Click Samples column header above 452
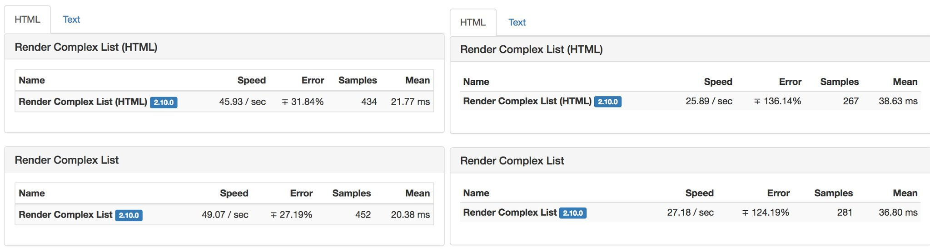The width and height of the screenshot is (930, 252). (351, 193)
